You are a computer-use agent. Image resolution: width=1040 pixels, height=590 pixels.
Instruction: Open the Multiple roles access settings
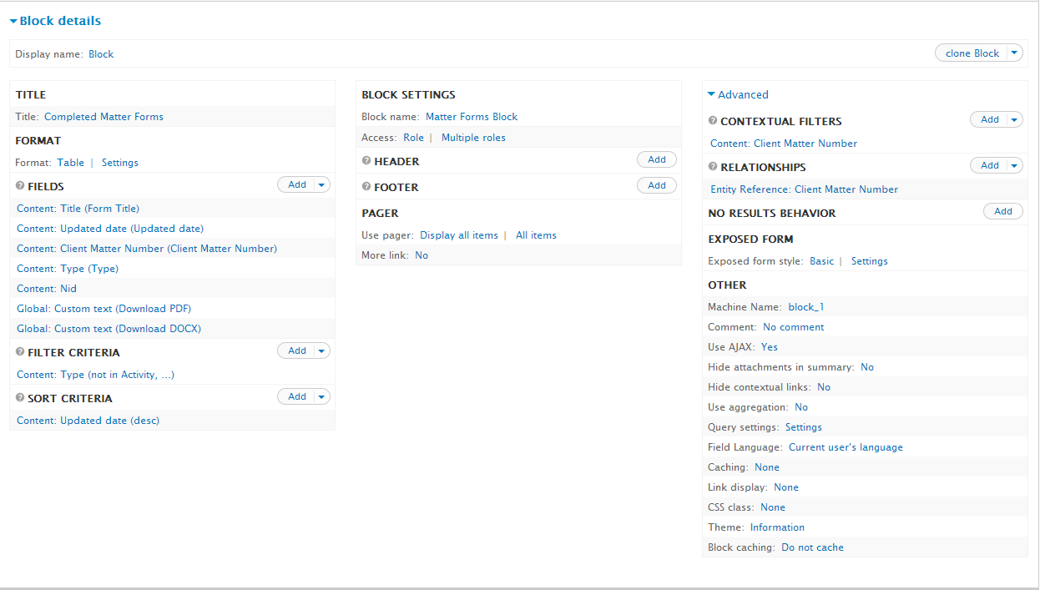pos(473,138)
